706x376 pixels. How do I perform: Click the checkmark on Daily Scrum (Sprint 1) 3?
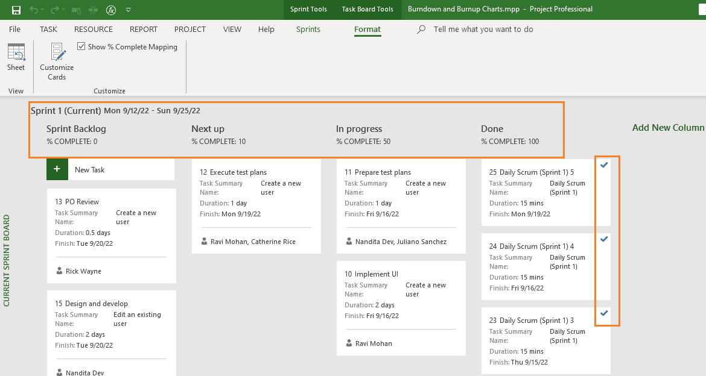pyautogui.click(x=604, y=313)
